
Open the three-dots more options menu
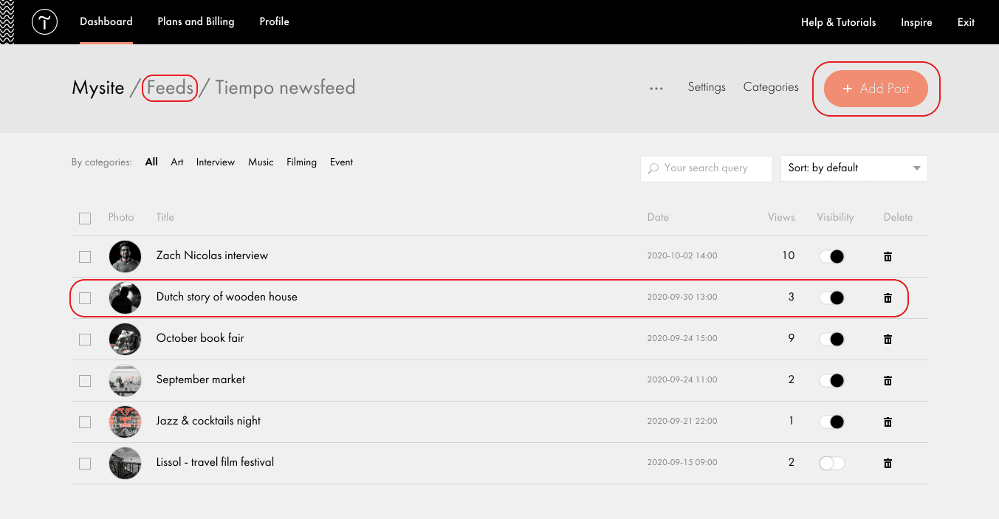(656, 88)
